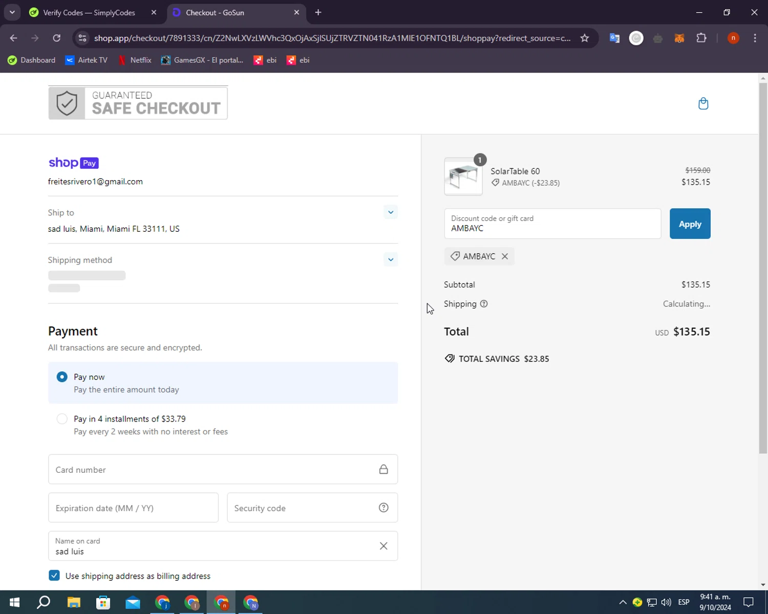Open Chrome three-dot menu
The image size is (768, 614).
tap(755, 38)
